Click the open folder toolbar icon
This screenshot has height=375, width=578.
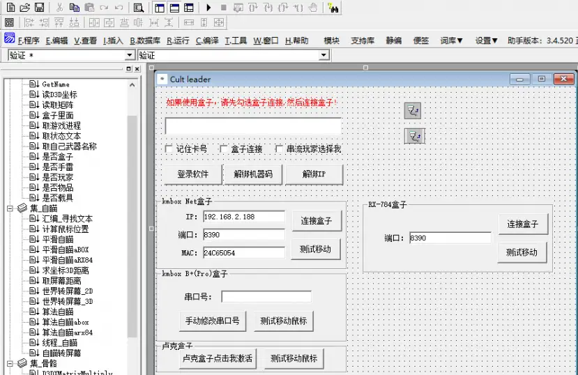(x=24, y=8)
